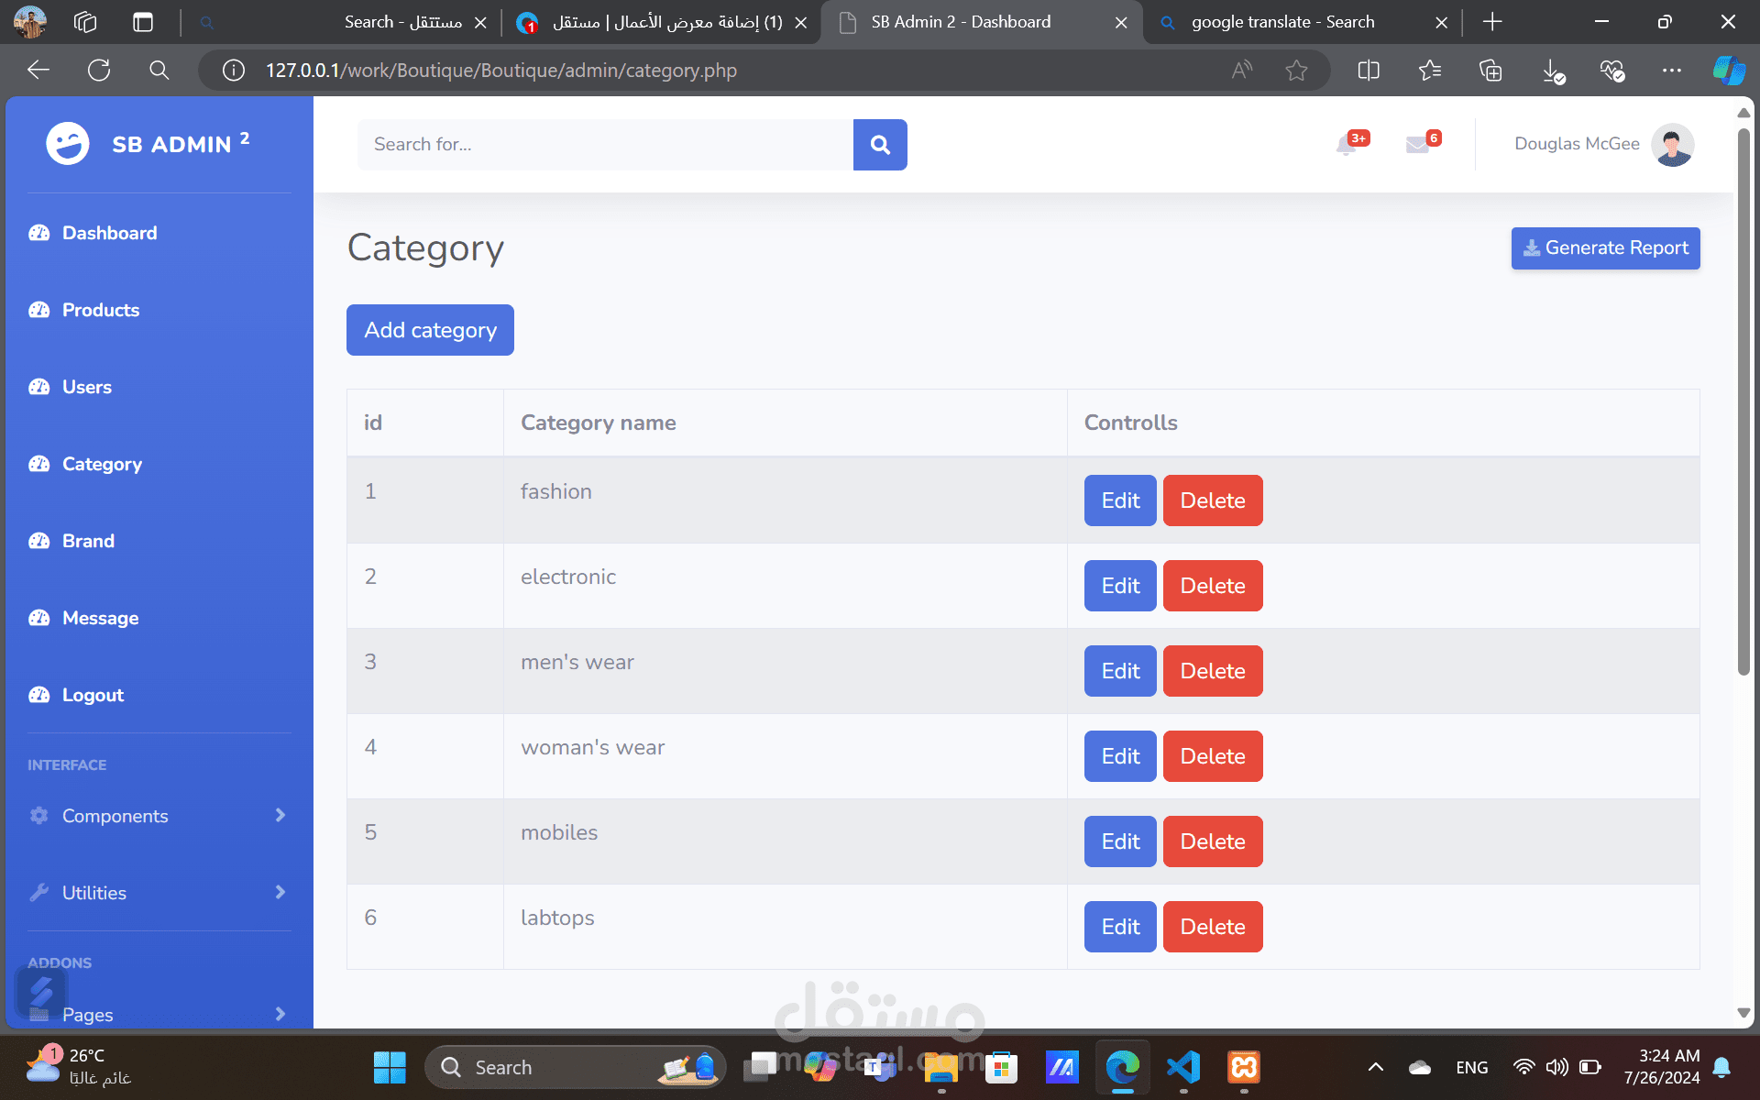
Task: Open Copilot icon in browser toolbar
Action: (1729, 71)
